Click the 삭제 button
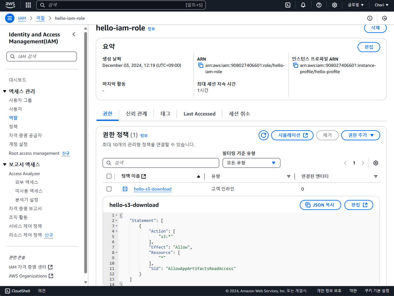This screenshot has width=394, height=296. point(375,28)
